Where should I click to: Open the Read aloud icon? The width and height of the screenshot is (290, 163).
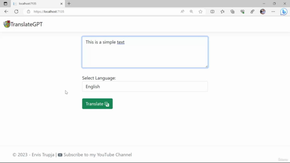coord(182,11)
